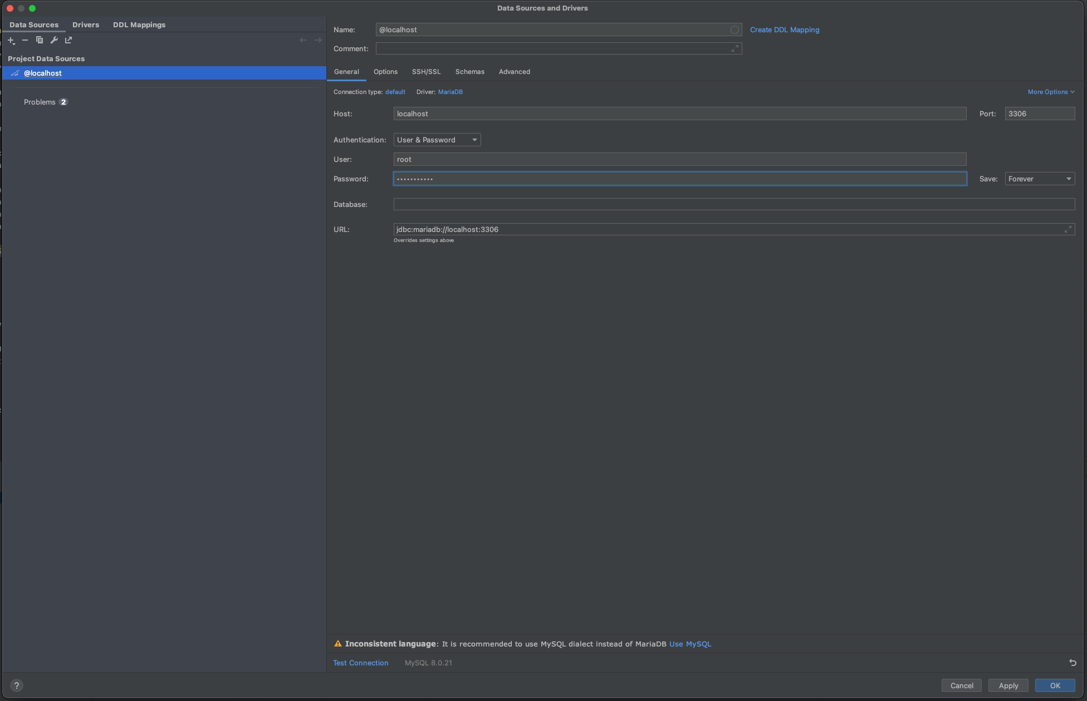Click Test Connection link
The height and width of the screenshot is (701, 1087).
coord(360,663)
